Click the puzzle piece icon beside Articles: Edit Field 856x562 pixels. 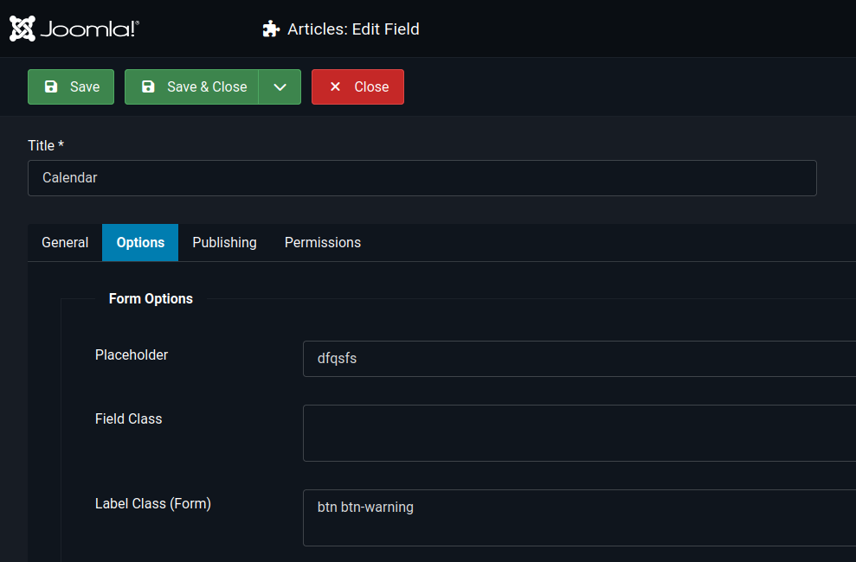click(x=271, y=29)
